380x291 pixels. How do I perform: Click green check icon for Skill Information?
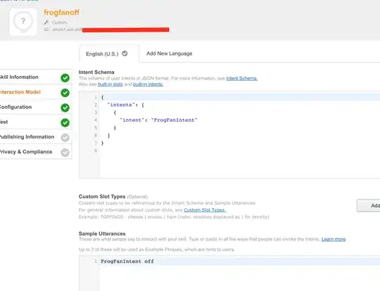65,78
